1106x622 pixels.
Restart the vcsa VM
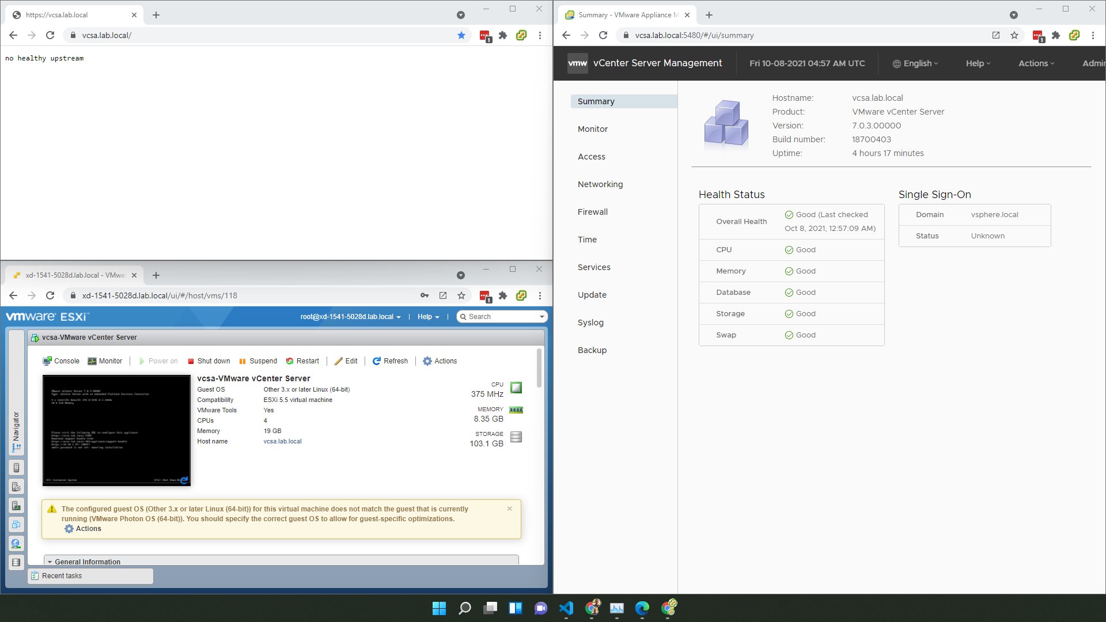(302, 361)
